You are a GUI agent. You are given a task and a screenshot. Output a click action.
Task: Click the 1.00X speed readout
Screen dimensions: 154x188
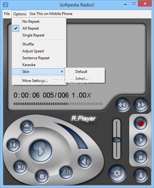click(81, 95)
